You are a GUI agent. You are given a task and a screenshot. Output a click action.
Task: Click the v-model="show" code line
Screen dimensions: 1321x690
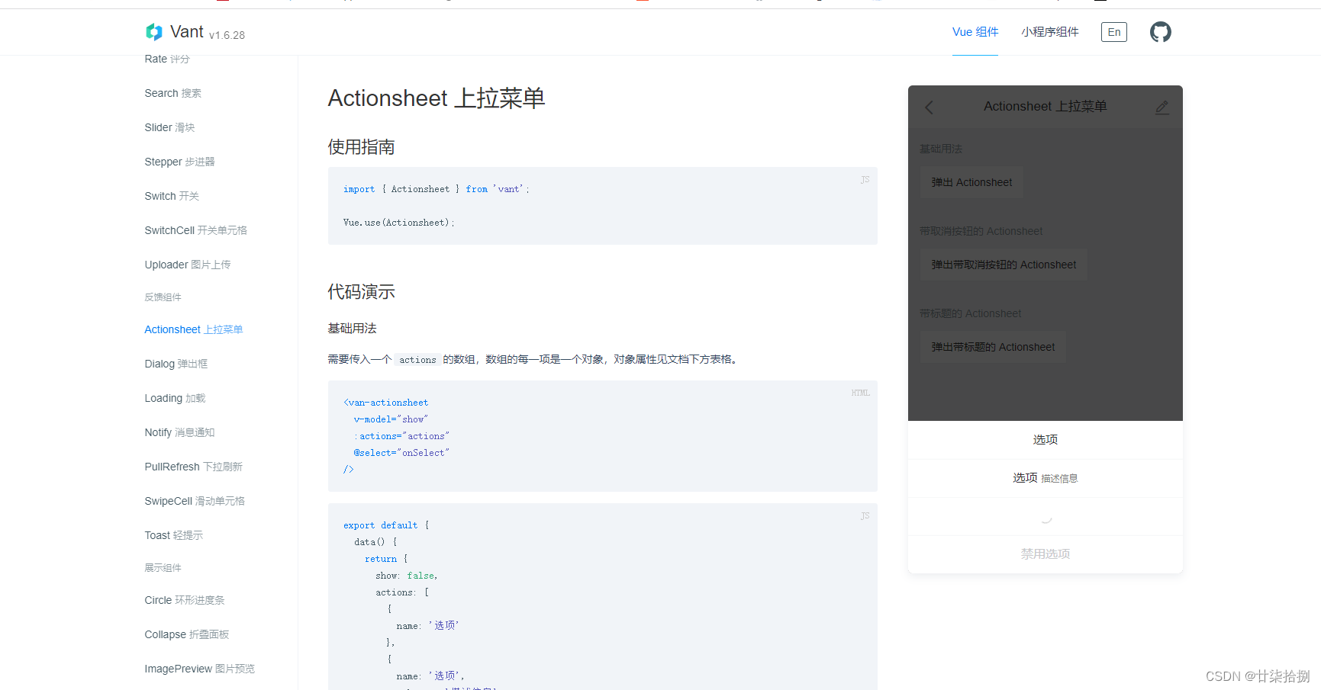(x=391, y=419)
